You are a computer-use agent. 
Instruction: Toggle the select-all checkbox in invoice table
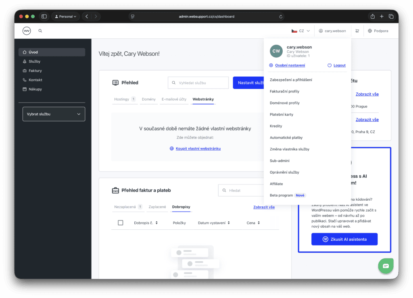coord(120,222)
